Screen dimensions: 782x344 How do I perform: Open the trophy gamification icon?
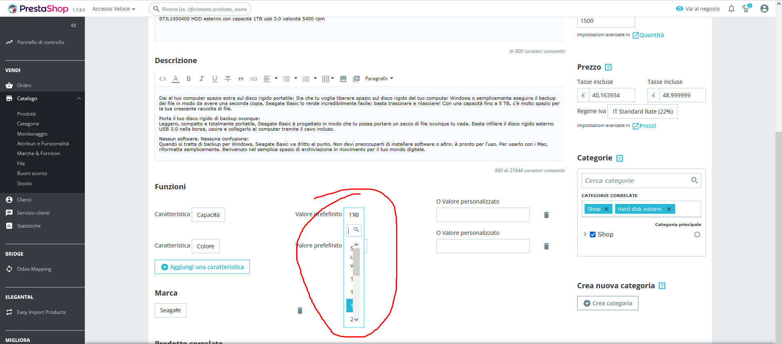[x=747, y=8]
